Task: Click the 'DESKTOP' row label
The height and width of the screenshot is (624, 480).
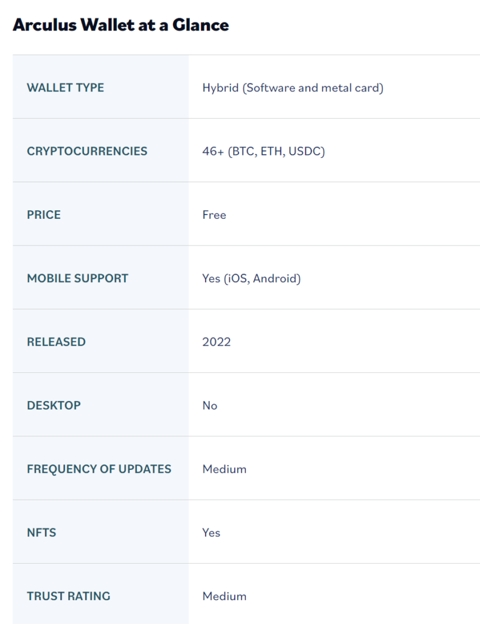Action: (x=54, y=405)
